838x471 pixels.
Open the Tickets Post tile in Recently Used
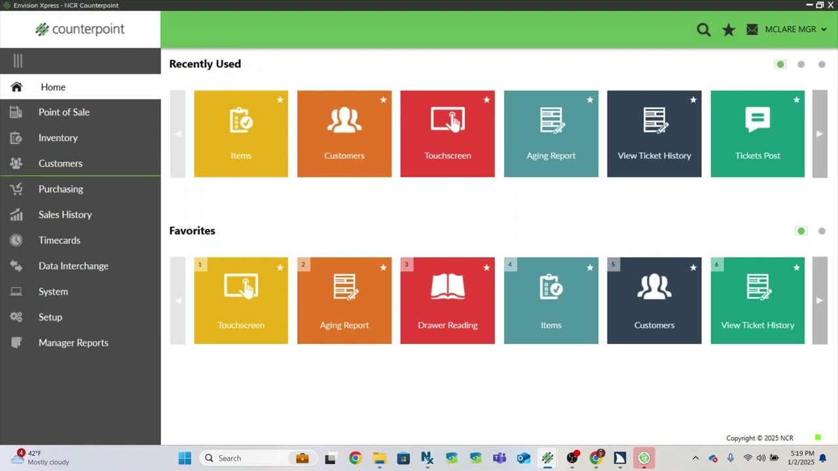pyautogui.click(x=757, y=133)
